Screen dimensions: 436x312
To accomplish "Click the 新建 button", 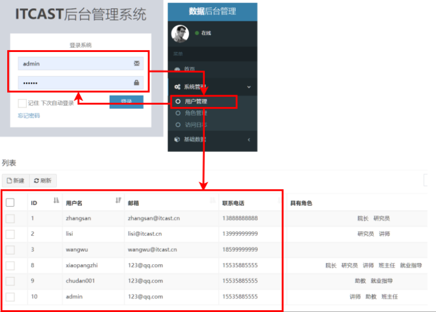I will click(15, 180).
